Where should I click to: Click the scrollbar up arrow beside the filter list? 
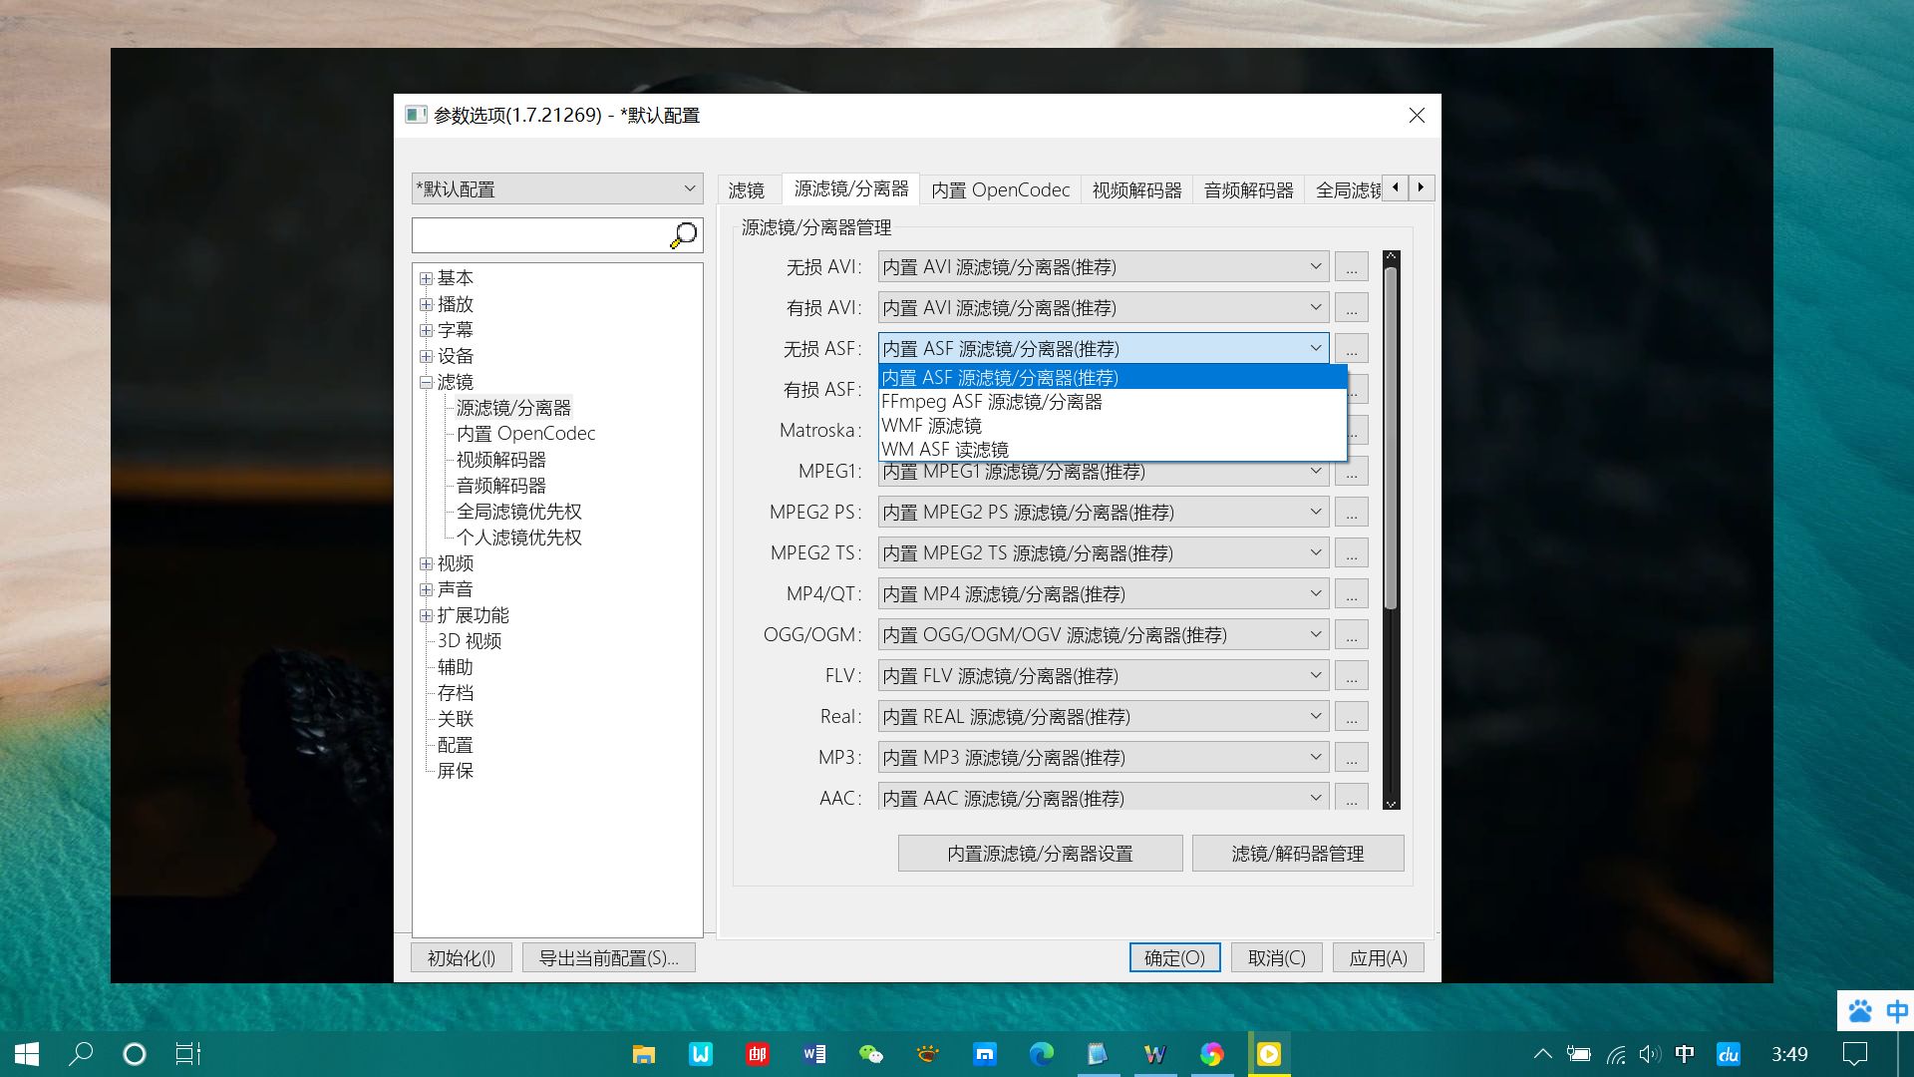1390,255
